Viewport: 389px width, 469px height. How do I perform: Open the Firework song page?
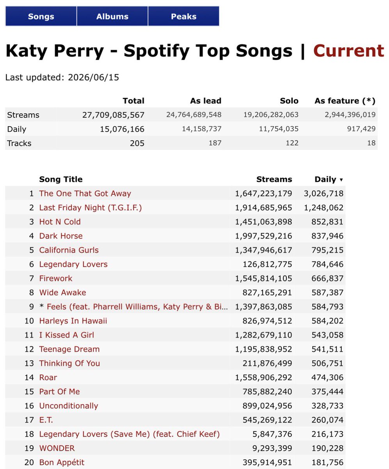click(x=56, y=278)
